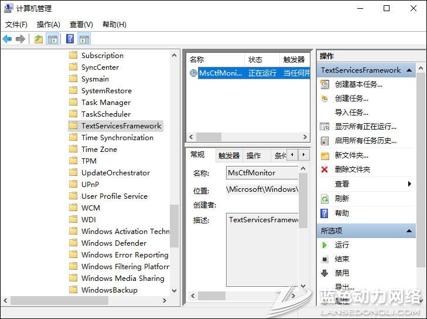The width and height of the screenshot is (427, 319).
Task: Toggle the show/hide console tree icon
Action: (x=53, y=39)
